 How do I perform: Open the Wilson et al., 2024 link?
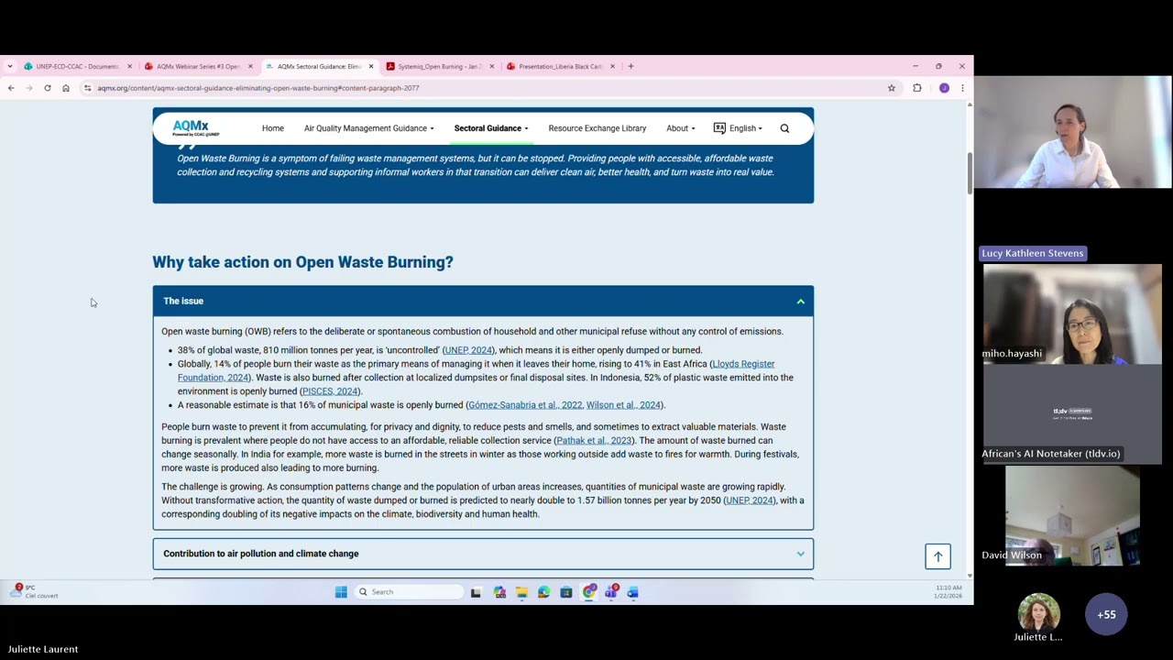coord(623,405)
